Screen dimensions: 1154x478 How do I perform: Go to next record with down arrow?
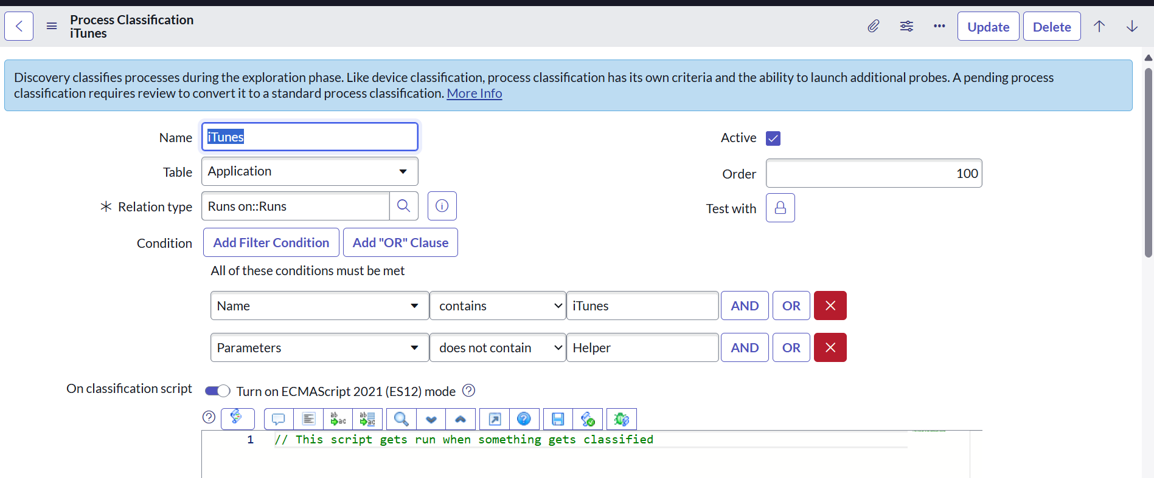coord(1132,26)
